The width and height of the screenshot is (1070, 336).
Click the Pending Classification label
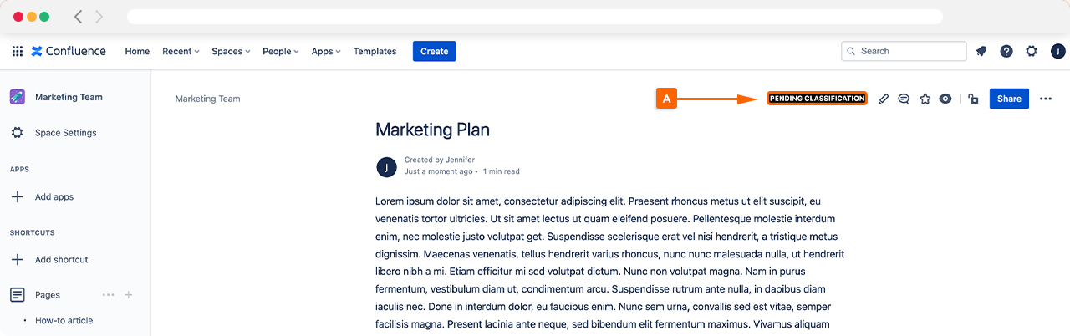click(x=817, y=99)
